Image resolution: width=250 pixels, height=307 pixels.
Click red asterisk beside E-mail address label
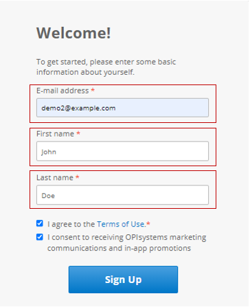click(x=93, y=89)
